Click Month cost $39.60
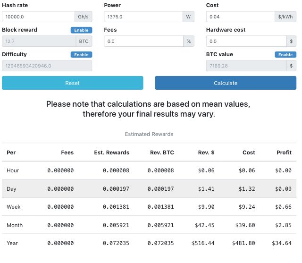 (245, 225)
